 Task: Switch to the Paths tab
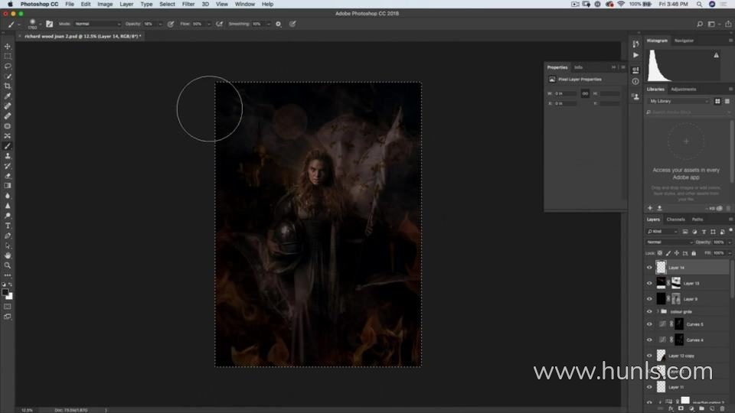click(x=697, y=220)
